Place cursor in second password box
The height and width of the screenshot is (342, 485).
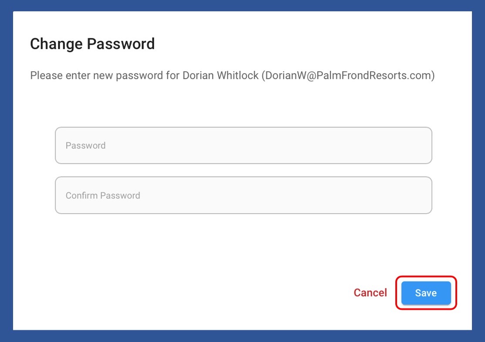point(243,195)
